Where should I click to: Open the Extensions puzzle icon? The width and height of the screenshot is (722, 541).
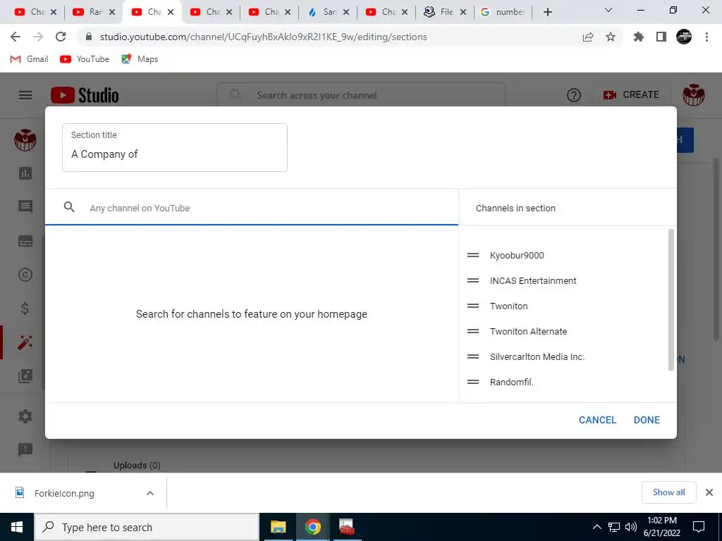click(639, 37)
